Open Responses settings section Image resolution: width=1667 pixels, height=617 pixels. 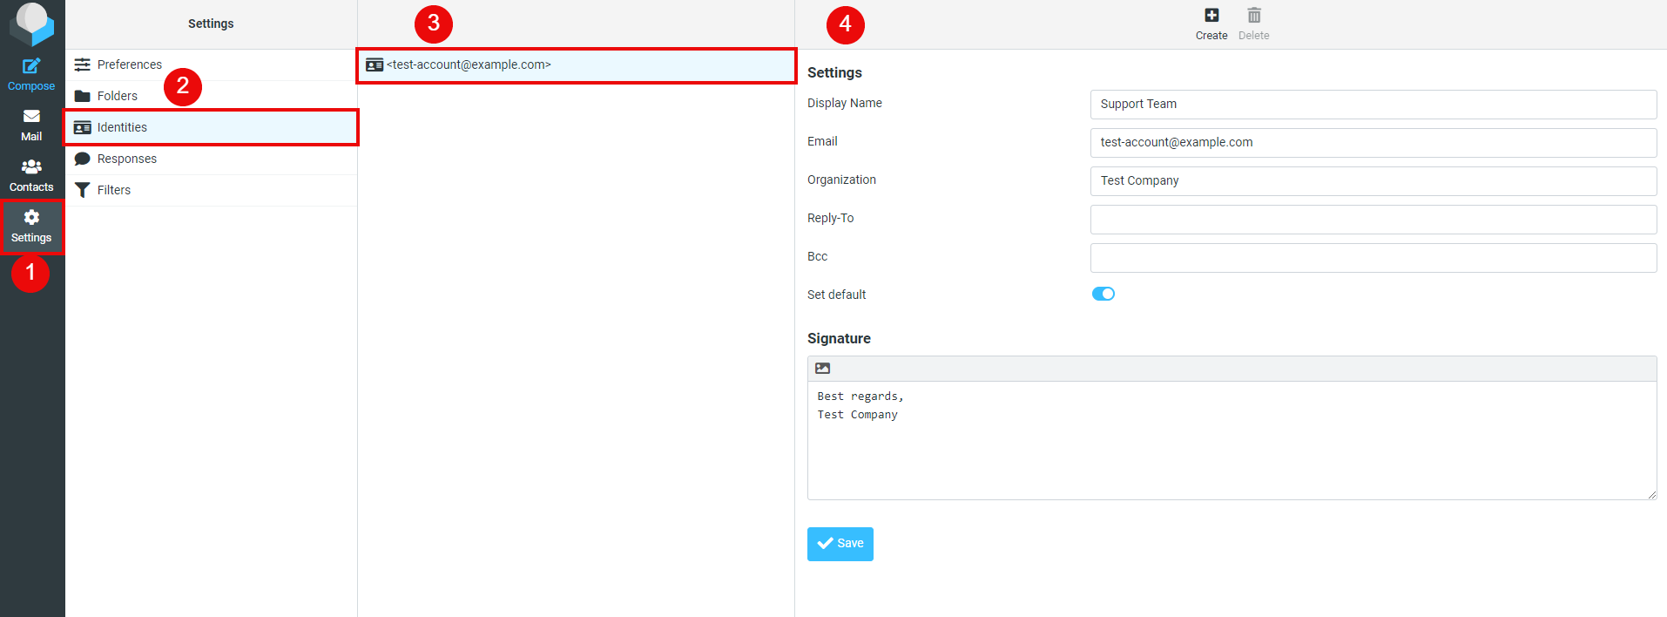[x=126, y=159]
